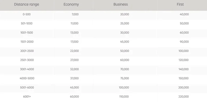The width and height of the screenshot is (207, 102).
Task: Click First class value 150,000
Action: point(184,78)
